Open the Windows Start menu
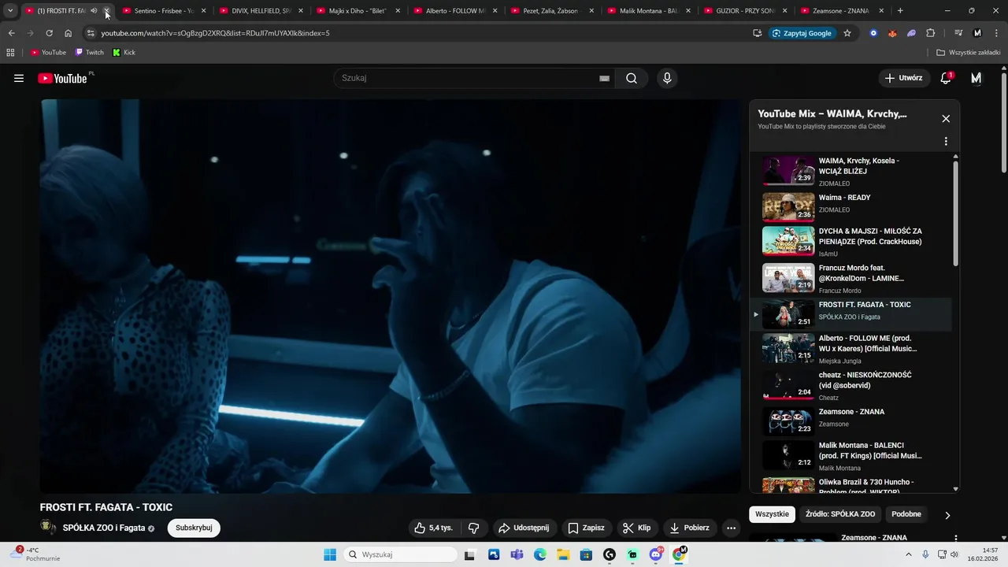This screenshot has height=567, width=1008. pyautogui.click(x=330, y=554)
